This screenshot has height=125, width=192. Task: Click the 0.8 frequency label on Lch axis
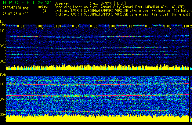2,61
